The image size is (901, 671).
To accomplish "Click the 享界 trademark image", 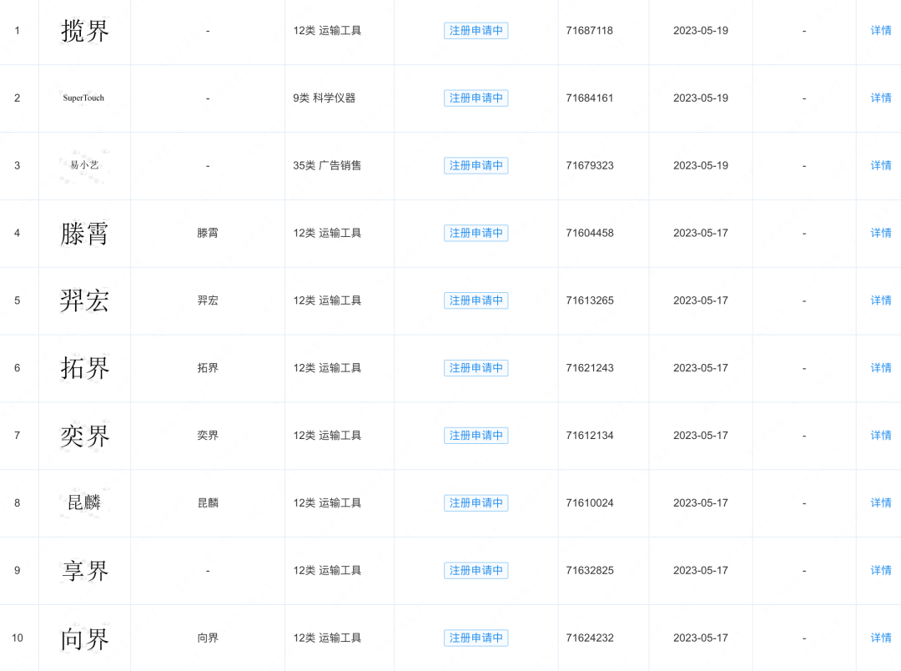I will [84, 570].
